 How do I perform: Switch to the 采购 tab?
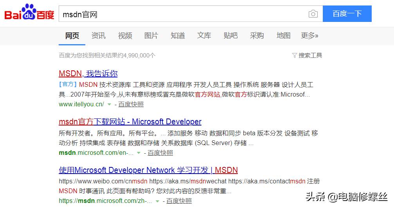click(x=257, y=36)
